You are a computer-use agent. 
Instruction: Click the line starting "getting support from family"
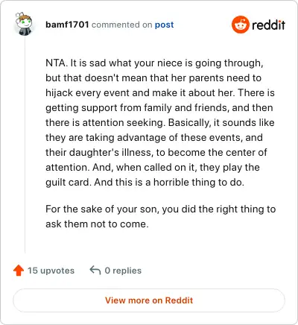tap(159, 107)
